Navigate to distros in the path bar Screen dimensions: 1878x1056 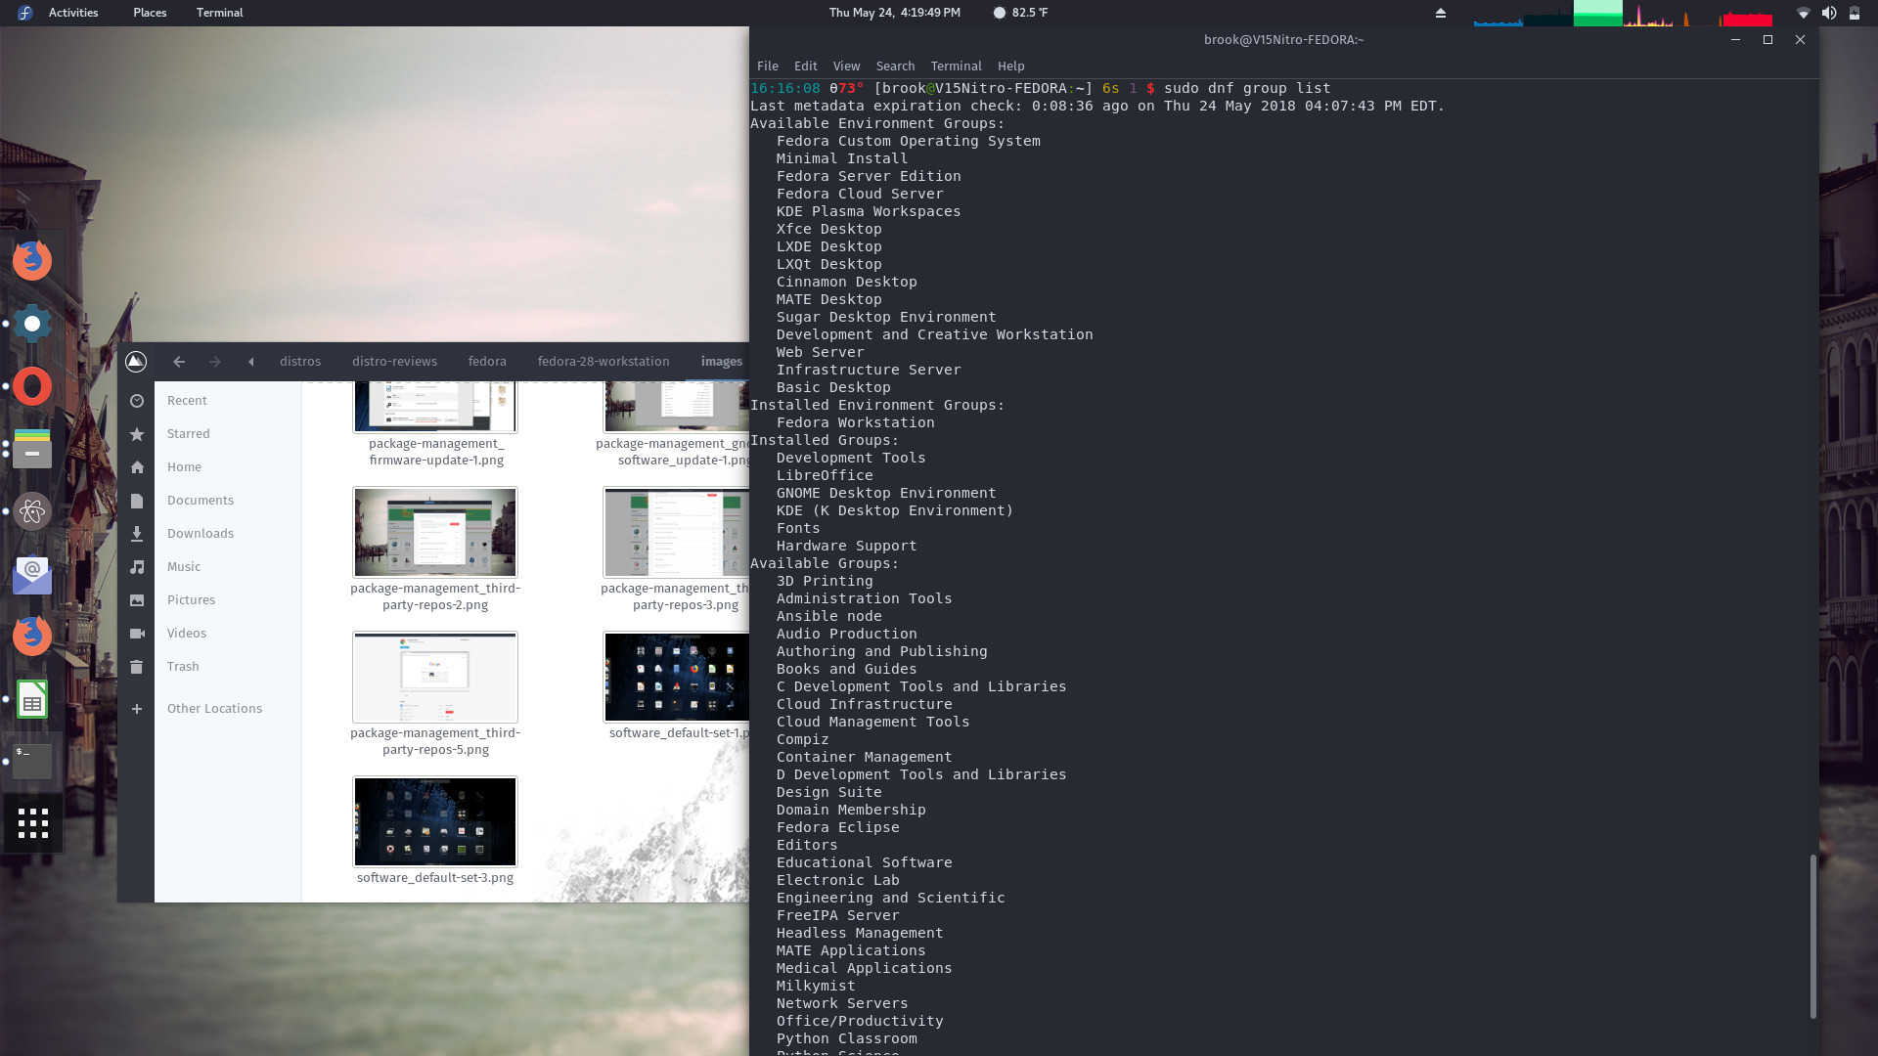point(300,362)
